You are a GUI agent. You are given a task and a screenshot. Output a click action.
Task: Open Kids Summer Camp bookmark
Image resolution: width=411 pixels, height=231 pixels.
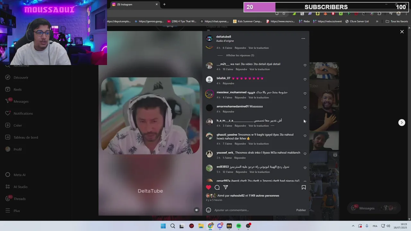(248, 21)
